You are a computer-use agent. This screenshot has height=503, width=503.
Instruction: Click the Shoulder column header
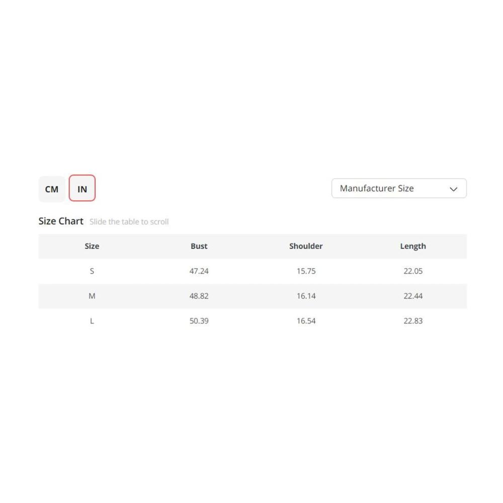pyautogui.click(x=306, y=246)
